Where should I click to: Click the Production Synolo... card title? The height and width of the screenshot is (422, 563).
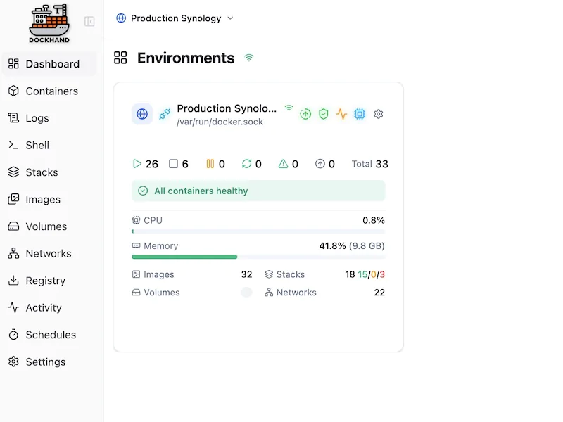[x=227, y=108]
